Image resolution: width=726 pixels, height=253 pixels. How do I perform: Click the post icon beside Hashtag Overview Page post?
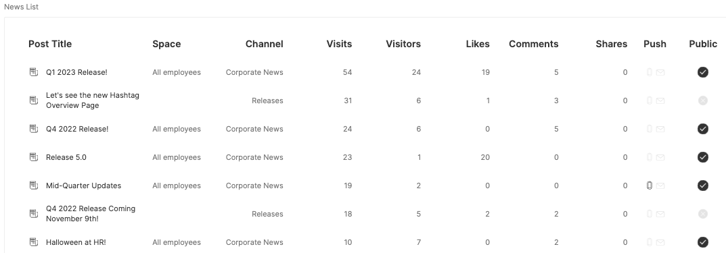point(34,100)
